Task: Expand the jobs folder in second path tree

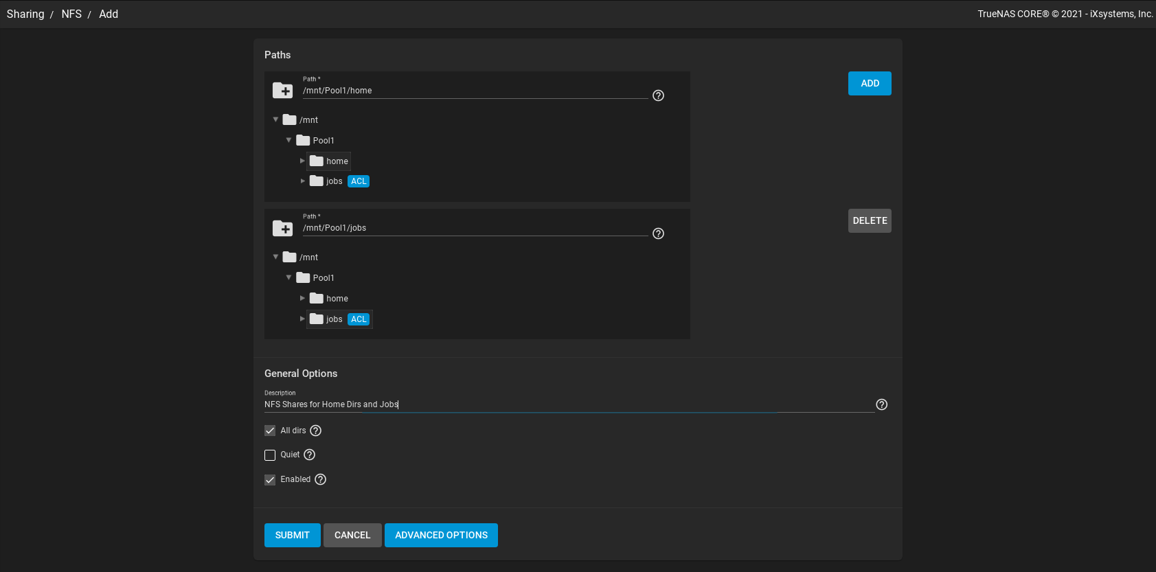Action: click(x=302, y=319)
